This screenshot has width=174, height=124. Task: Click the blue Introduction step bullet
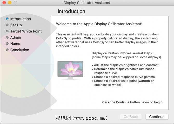7,19
